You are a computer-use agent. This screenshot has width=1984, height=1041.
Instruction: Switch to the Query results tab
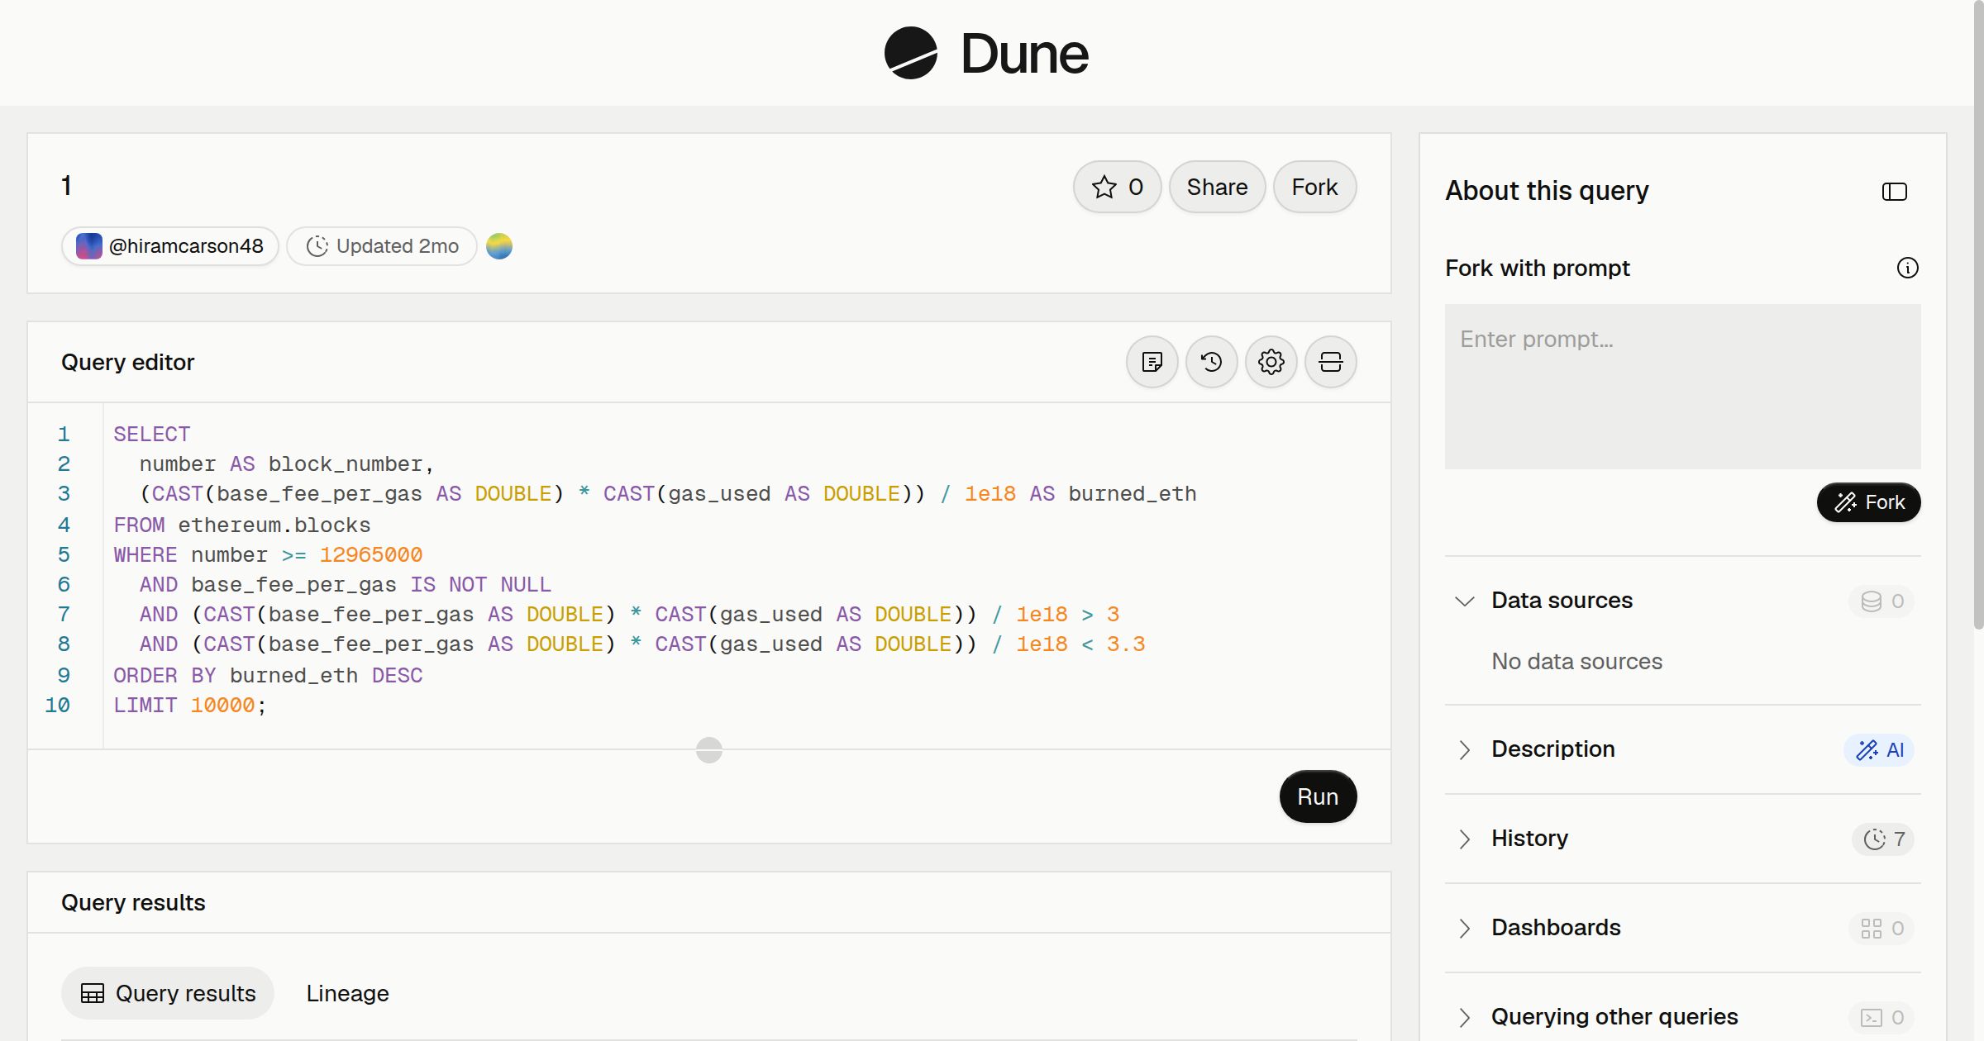[168, 993]
